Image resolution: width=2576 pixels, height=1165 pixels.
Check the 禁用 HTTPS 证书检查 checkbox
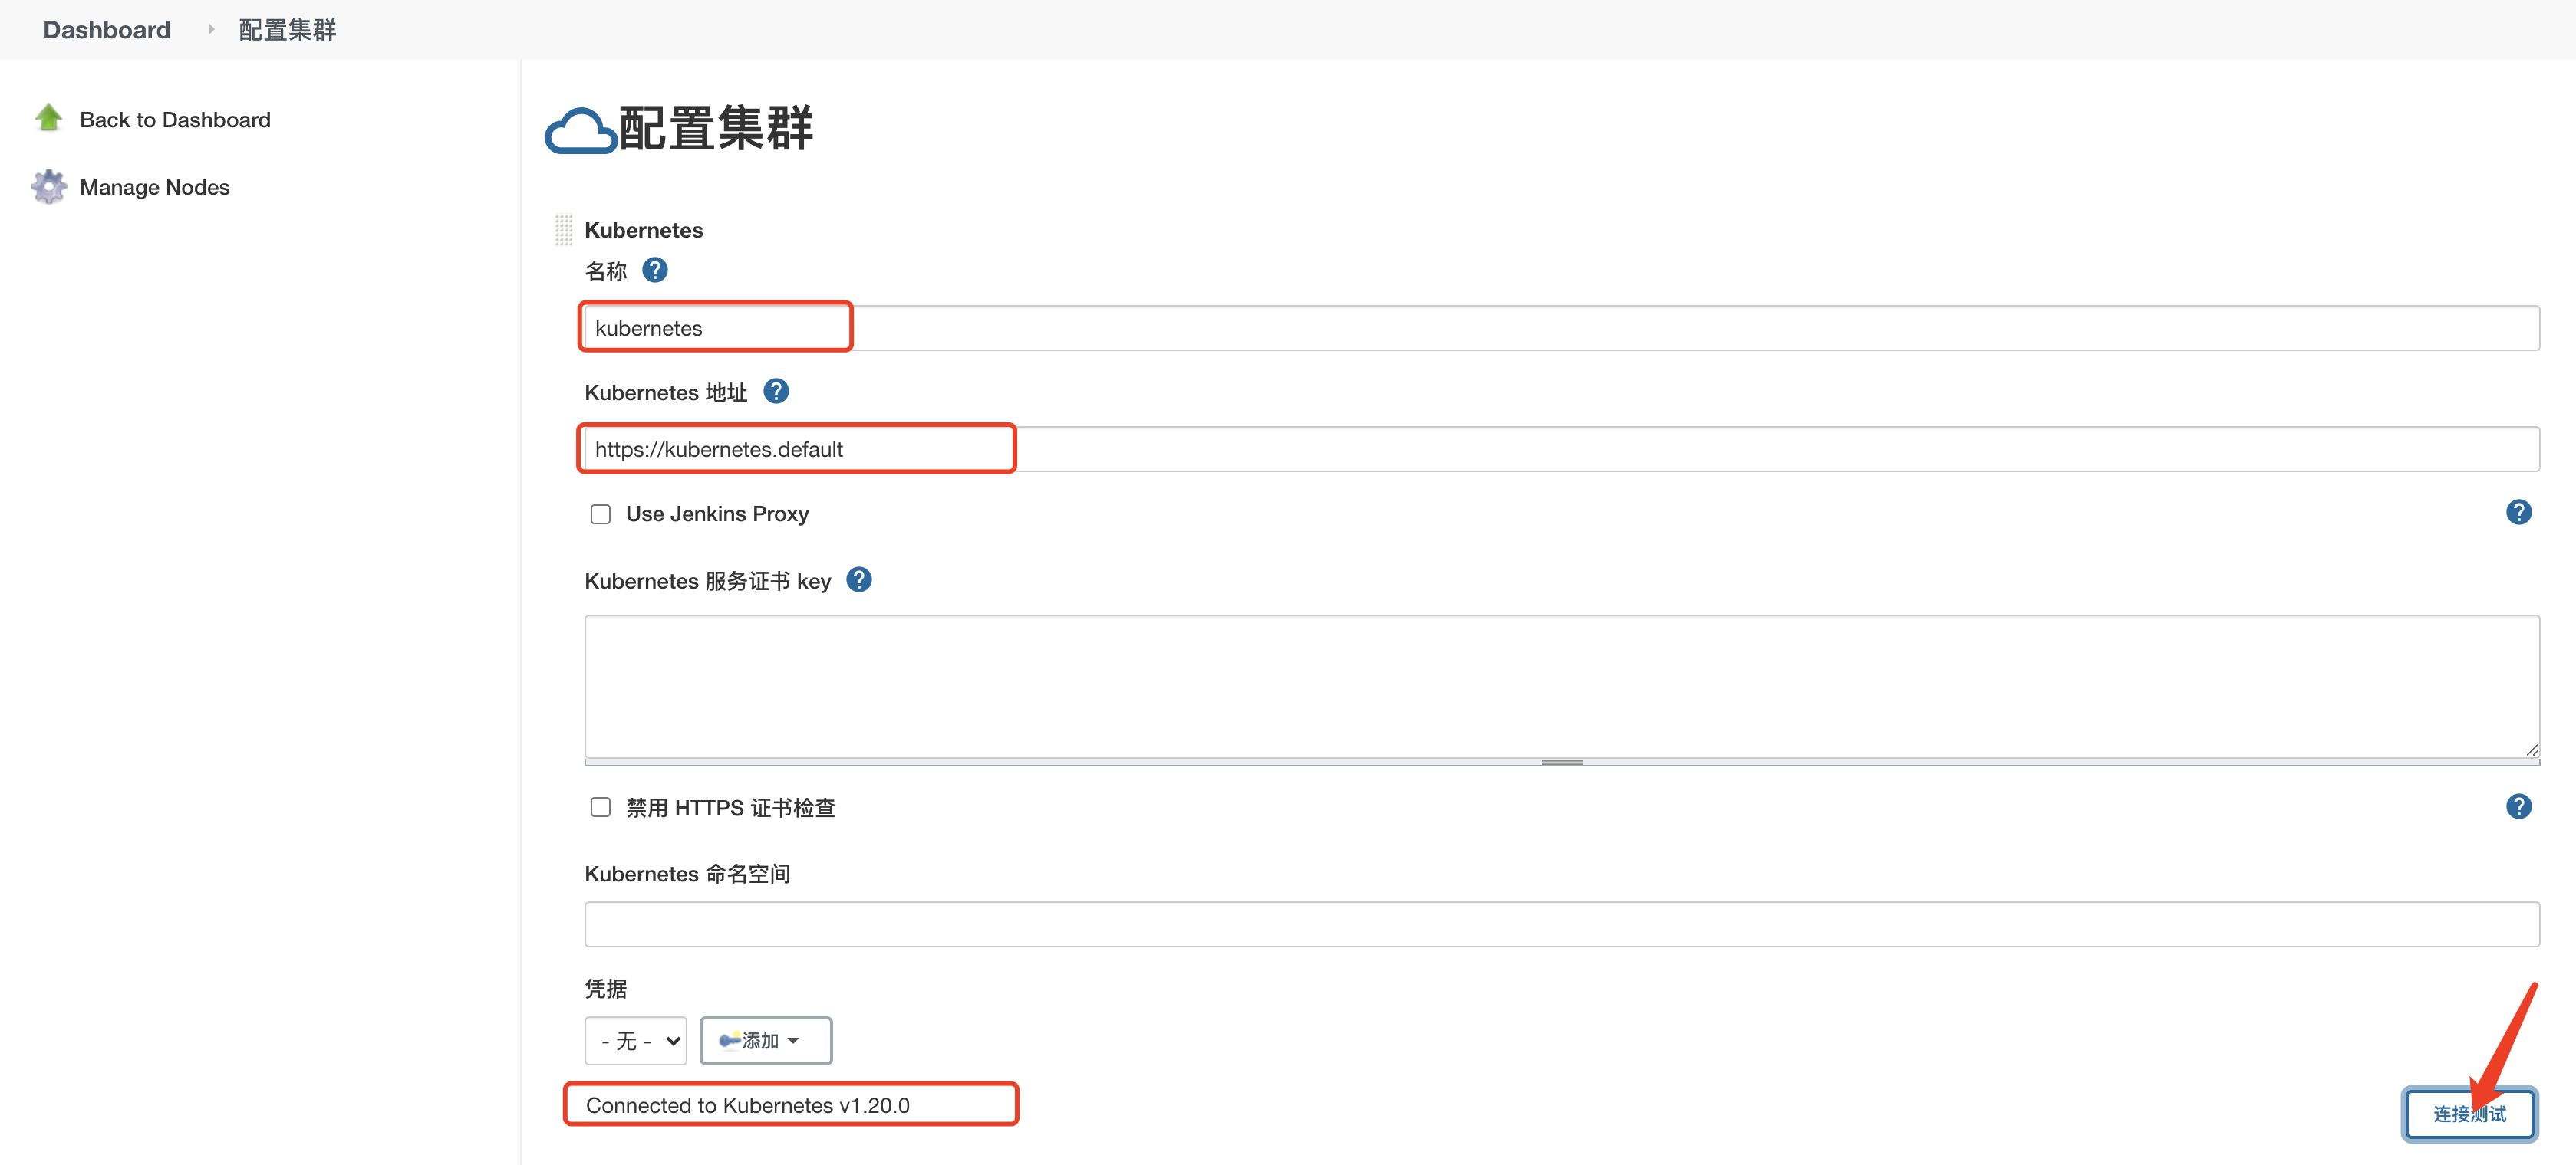(601, 807)
